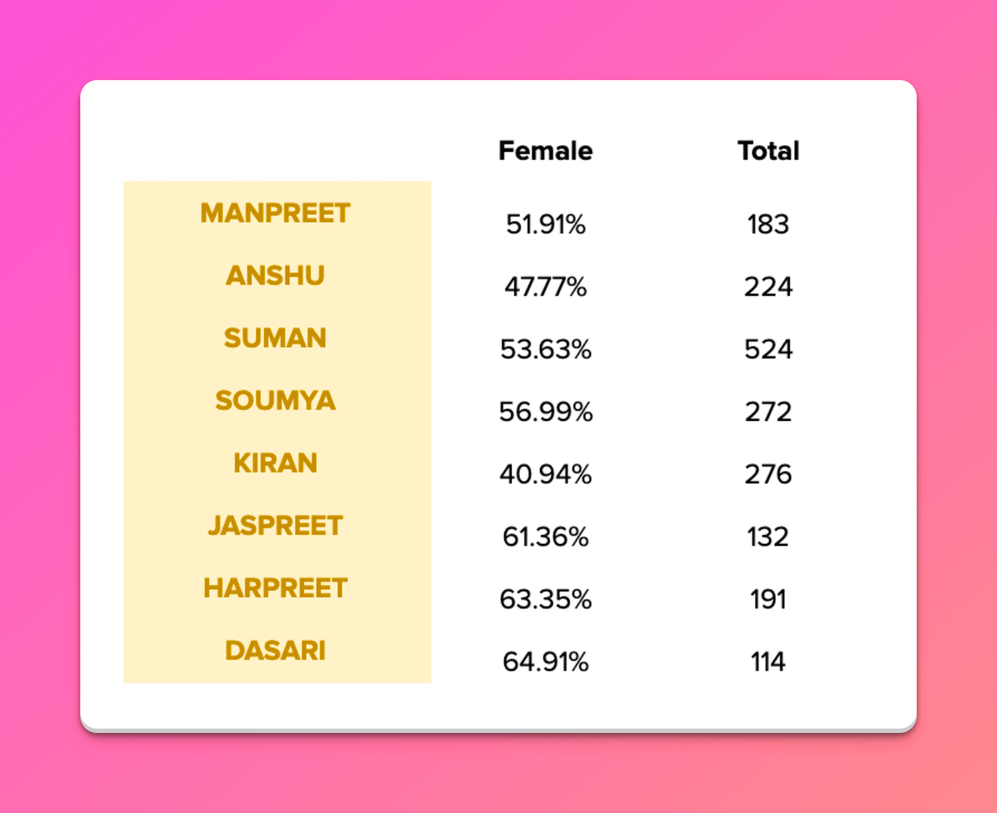Image resolution: width=997 pixels, height=813 pixels.
Task: Select the HARPREET name label
Action: 275,588
